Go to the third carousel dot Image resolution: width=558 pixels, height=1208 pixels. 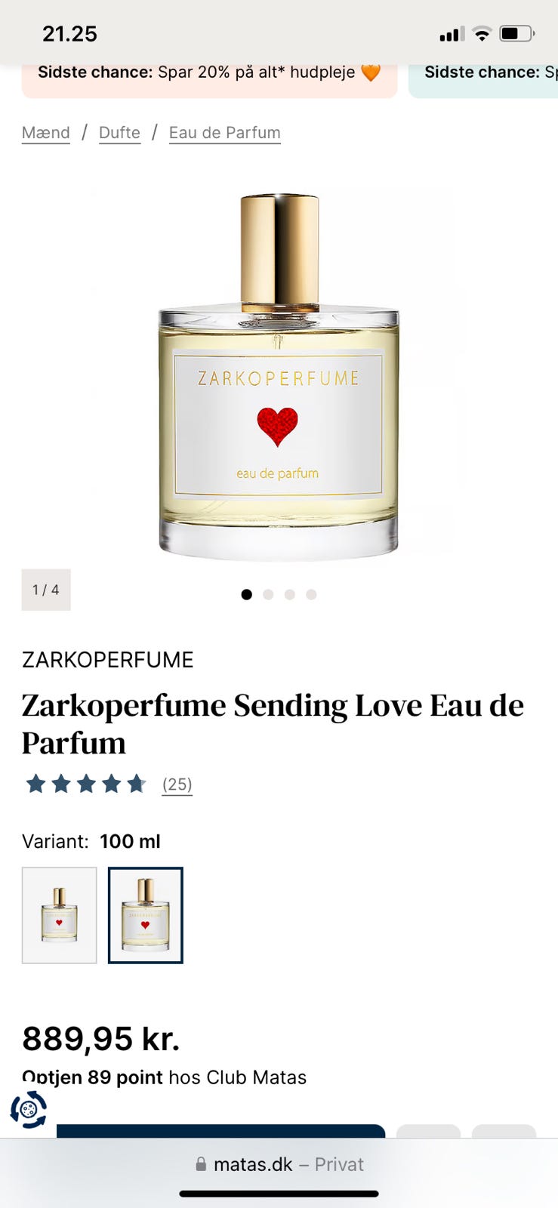(289, 594)
